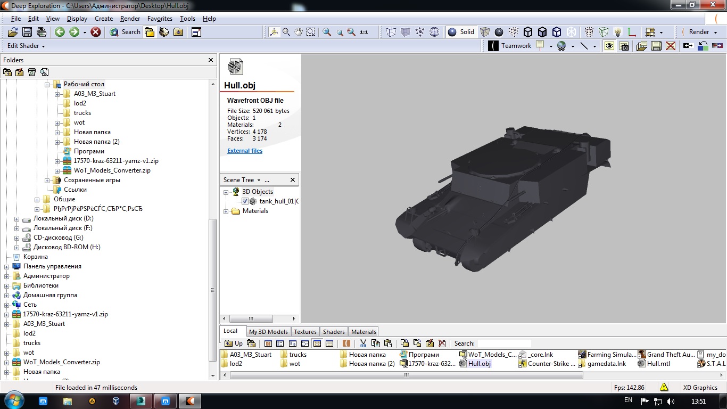Select the Pan hand tool
727x409 pixels.
pos(299,32)
